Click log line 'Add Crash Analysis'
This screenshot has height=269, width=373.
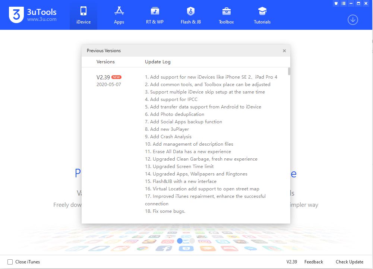[168, 137]
